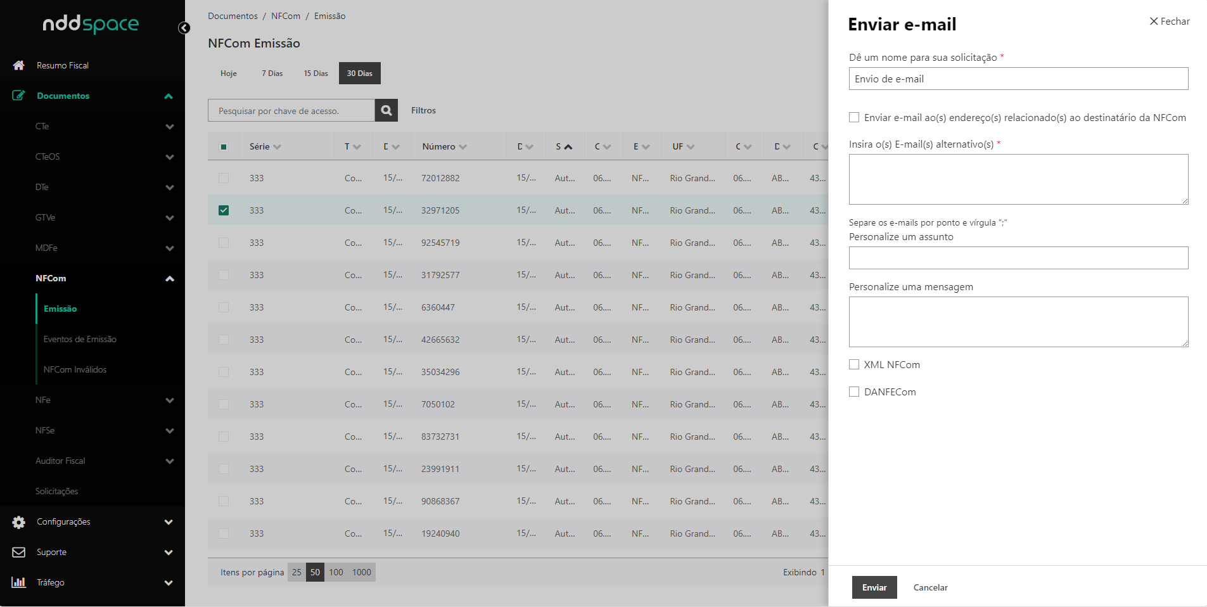Image resolution: width=1207 pixels, height=607 pixels.
Task: Check the DANFECom attachment option
Action: pyautogui.click(x=854, y=392)
